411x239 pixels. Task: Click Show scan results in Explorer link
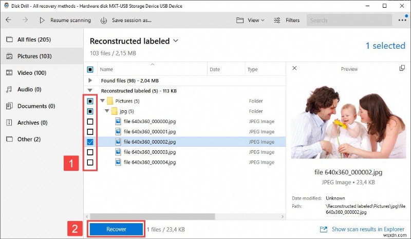coord(368,229)
